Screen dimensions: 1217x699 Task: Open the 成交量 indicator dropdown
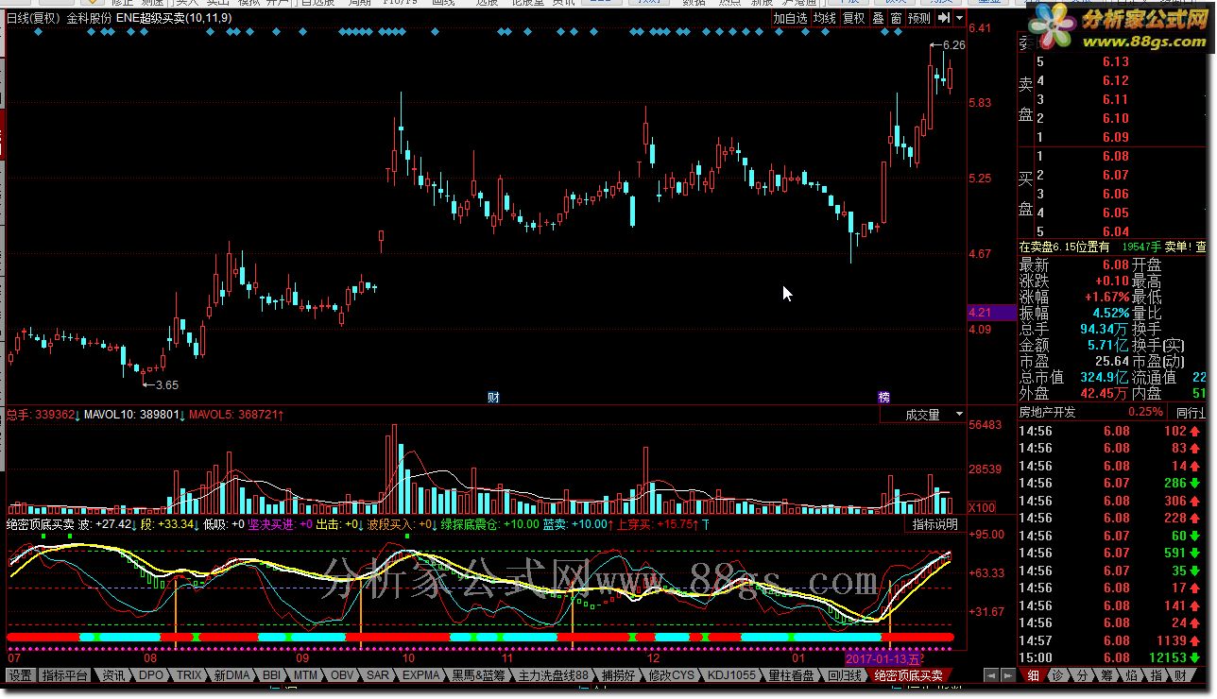click(923, 414)
